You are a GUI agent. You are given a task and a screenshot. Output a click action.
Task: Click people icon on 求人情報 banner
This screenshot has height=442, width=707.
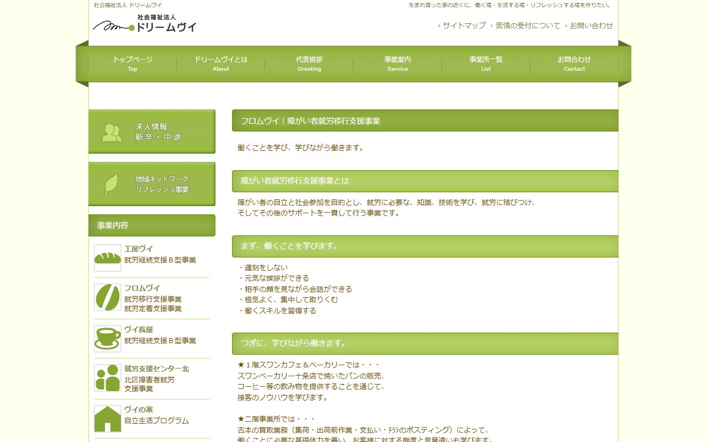point(112,133)
